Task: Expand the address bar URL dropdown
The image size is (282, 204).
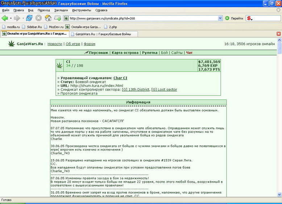Action: pyautogui.click(x=220, y=18)
